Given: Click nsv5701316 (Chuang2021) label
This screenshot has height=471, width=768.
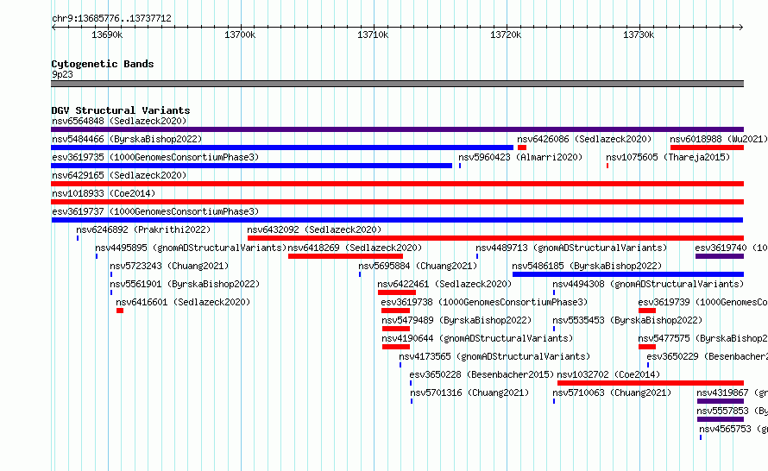Looking at the screenshot, I should 469,392.
